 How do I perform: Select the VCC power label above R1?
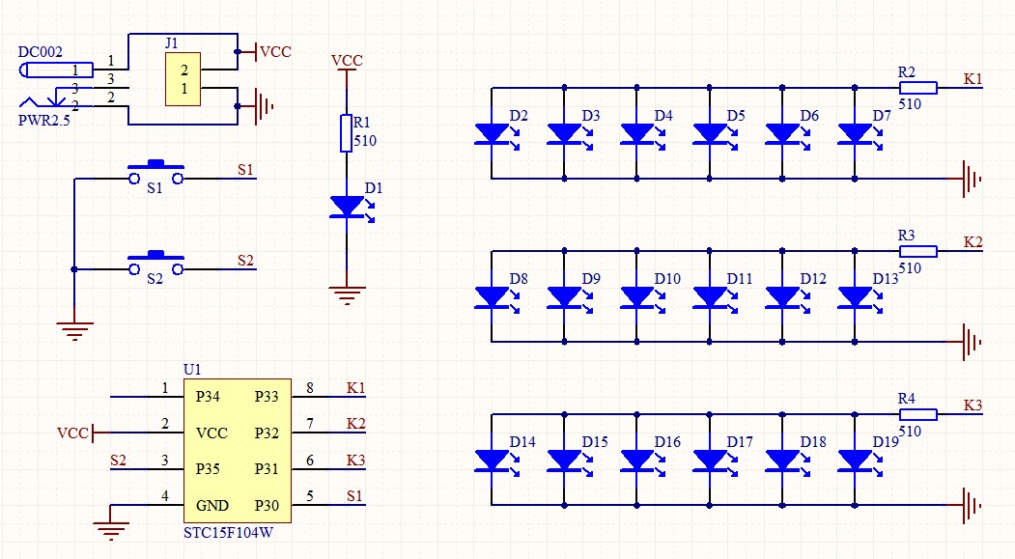point(347,60)
